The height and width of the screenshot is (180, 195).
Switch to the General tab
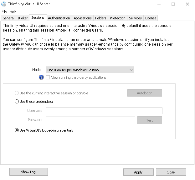(x=8, y=18)
